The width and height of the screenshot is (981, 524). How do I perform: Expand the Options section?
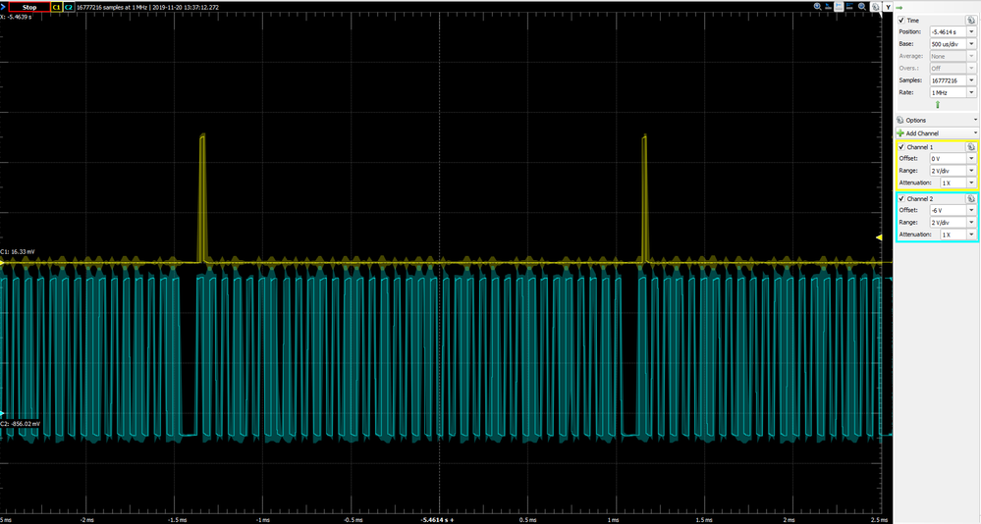(x=936, y=120)
